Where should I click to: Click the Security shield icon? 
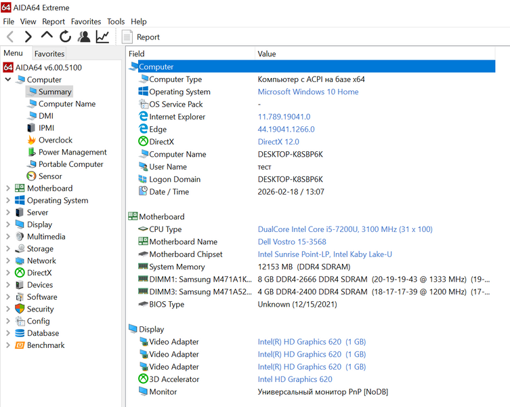click(x=20, y=309)
